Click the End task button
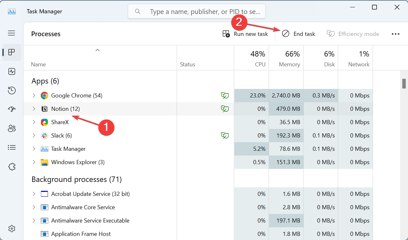The height and width of the screenshot is (240, 408). (x=299, y=34)
